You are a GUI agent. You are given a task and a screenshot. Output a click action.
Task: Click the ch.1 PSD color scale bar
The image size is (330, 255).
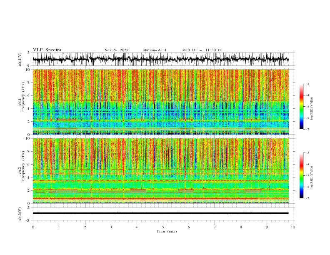pos(301,107)
